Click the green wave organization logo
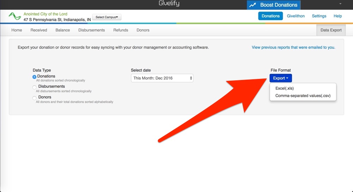This screenshot has width=353, height=192. (14, 17)
